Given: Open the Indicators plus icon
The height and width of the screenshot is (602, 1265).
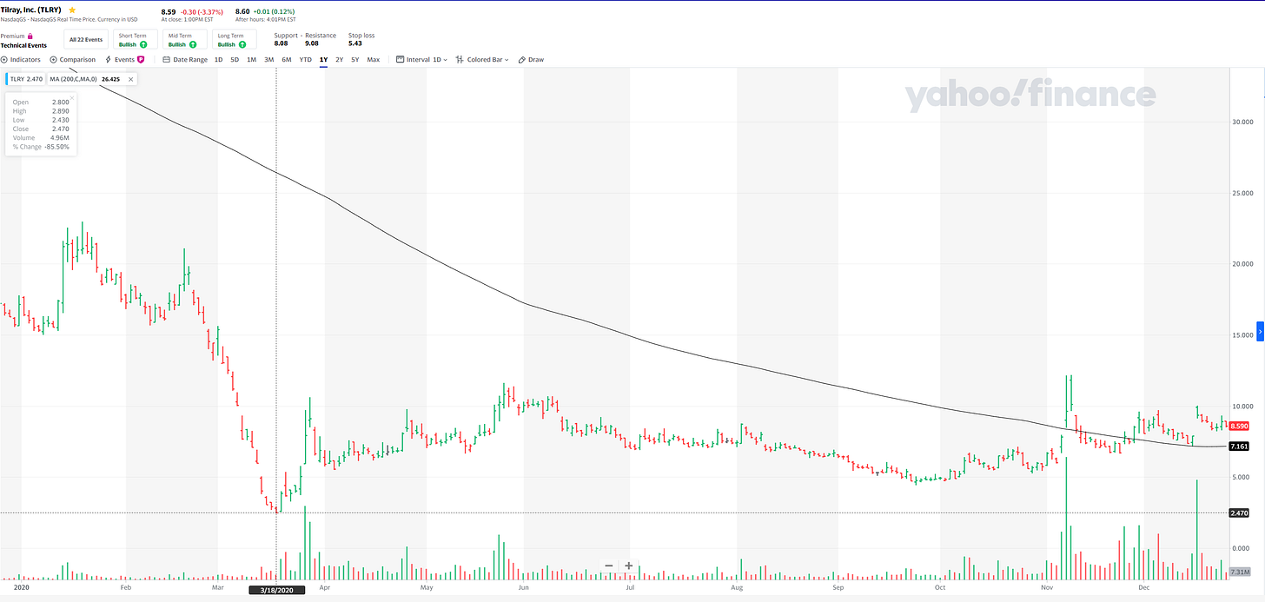Looking at the screenshot, I should click(x=4, y=60).
